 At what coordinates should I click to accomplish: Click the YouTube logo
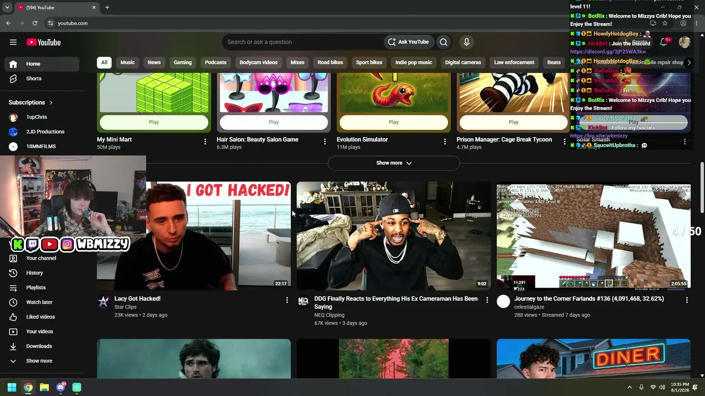point(44,42)
